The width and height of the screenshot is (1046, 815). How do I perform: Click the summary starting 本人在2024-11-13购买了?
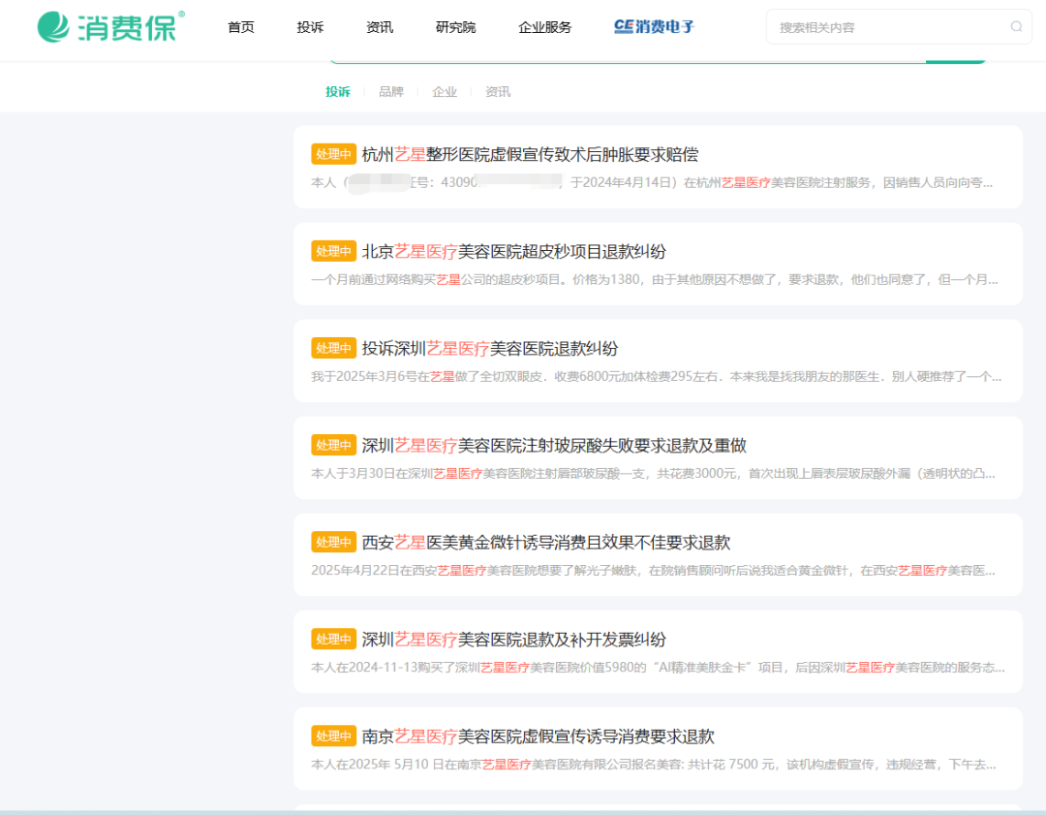pos(658,667)
